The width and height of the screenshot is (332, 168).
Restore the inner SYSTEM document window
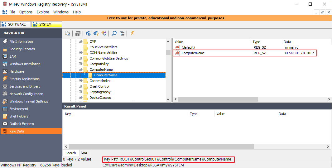pyautogui.click(x=323, y=12)
